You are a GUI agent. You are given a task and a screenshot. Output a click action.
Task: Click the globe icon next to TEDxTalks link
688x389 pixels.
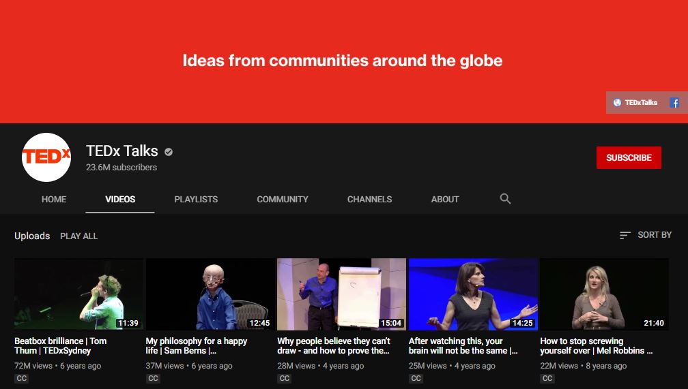(617, 102)
